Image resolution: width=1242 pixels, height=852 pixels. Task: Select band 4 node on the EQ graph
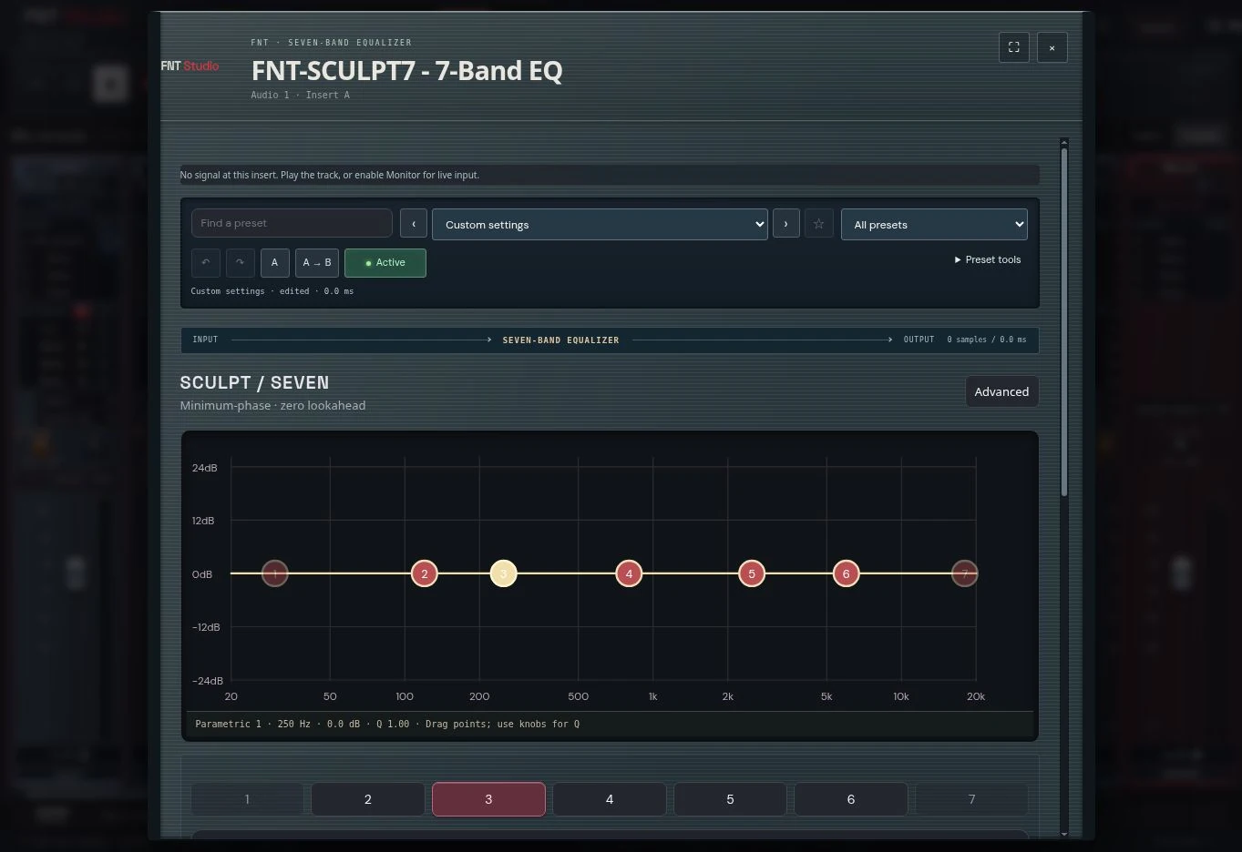[x=629, y=573]
